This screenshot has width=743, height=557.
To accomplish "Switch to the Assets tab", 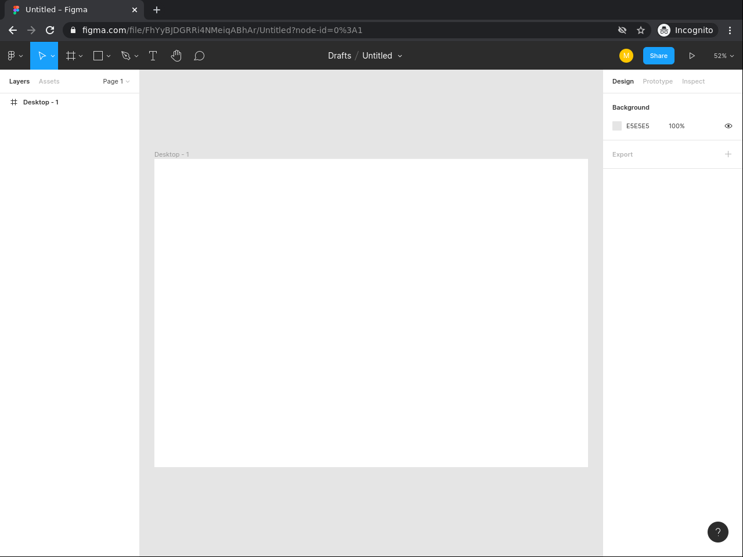I will tap(49, 81).
